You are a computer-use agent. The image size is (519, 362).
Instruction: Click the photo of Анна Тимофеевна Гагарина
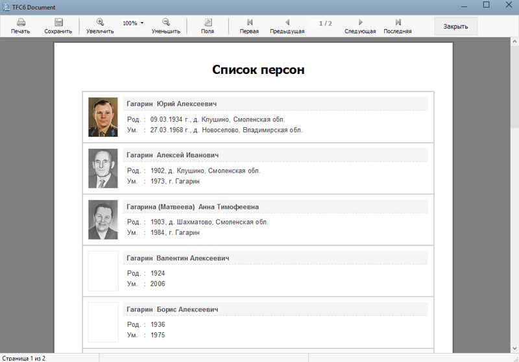click(x=103, y=219)
